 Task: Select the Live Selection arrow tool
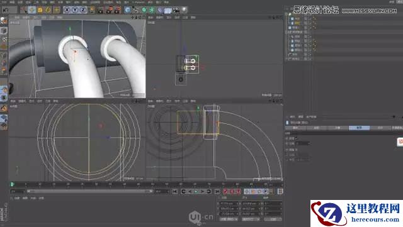click(x=24, y=10)
